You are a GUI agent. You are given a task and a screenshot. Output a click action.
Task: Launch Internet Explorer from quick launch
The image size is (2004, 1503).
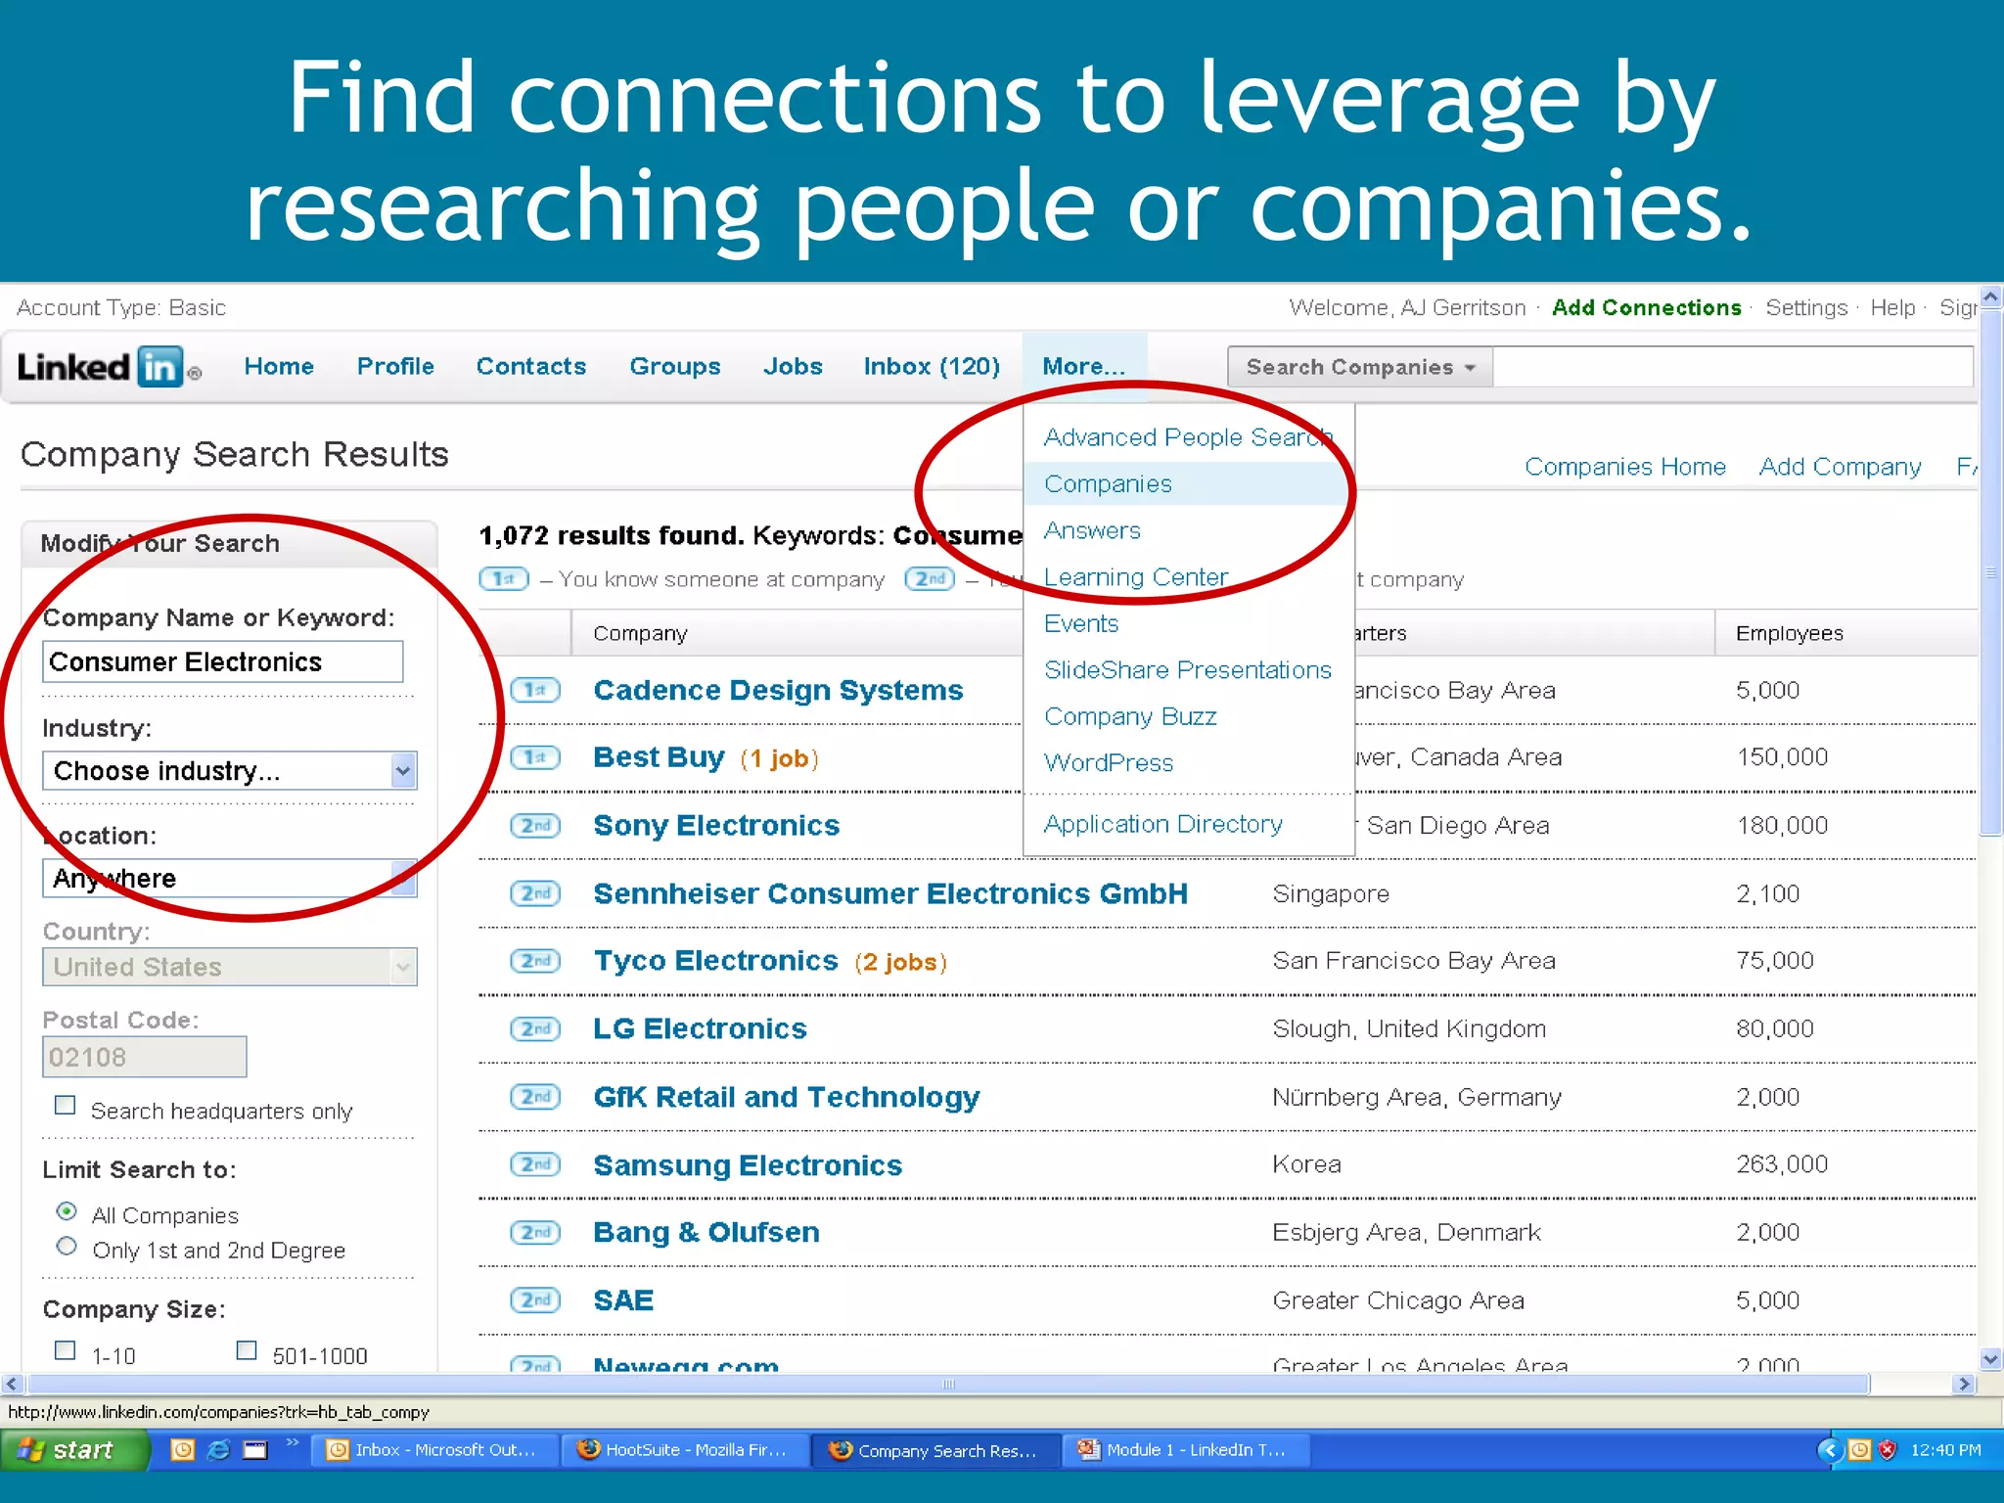point(219,1450)
